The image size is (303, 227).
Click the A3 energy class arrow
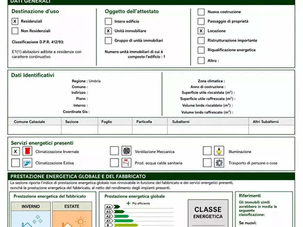[115, 211]
